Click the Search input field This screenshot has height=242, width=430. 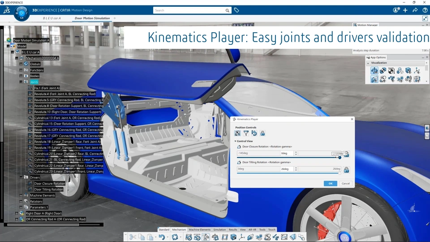point(189,10)
